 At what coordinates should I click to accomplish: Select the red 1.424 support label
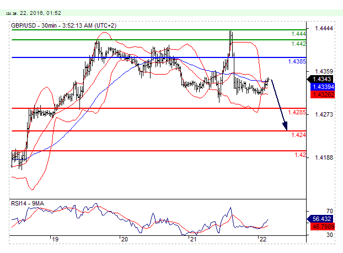pos(298,135)
